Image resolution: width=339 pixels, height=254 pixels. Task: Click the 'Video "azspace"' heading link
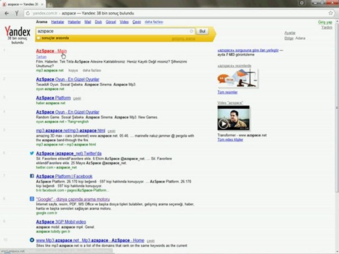point(230,103)
